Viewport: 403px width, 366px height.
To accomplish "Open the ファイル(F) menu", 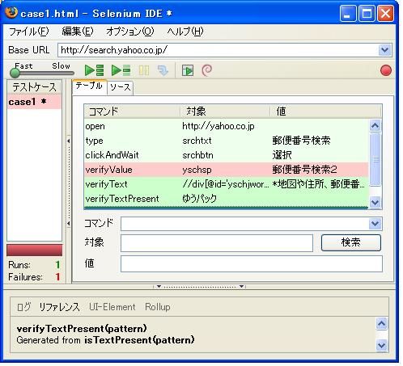I will [29, 32].
